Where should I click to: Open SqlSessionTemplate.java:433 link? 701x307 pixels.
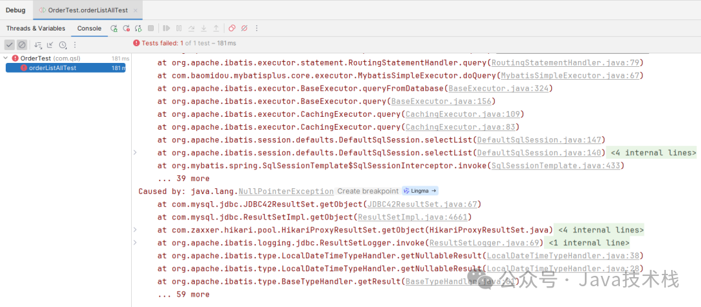pos(555,166)
